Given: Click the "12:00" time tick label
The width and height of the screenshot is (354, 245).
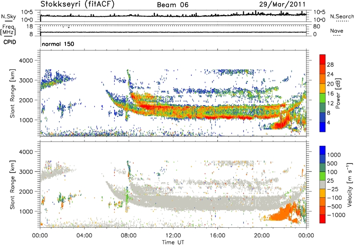Looking at the screenshot, I should click(x=173, y=236).
